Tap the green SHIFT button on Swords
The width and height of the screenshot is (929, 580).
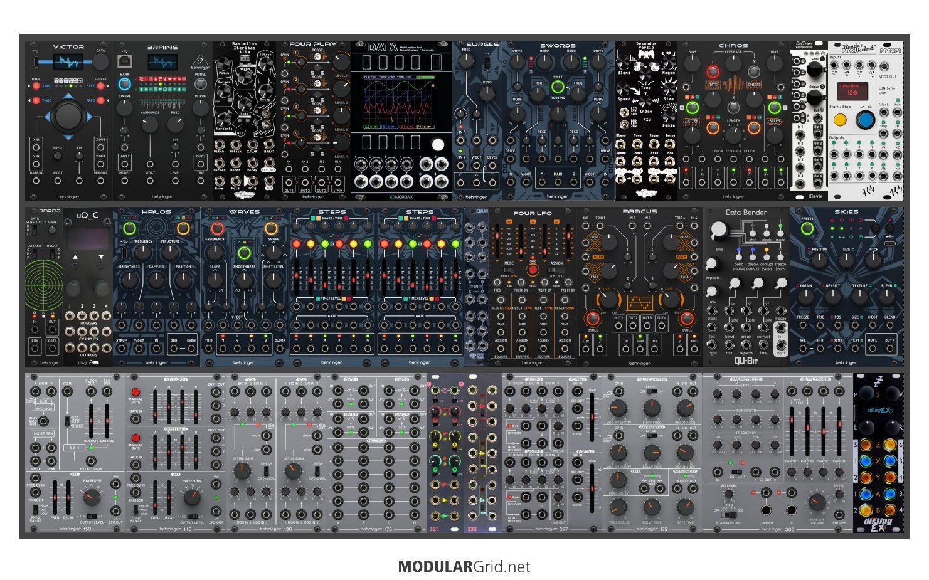tap(558, 86)
